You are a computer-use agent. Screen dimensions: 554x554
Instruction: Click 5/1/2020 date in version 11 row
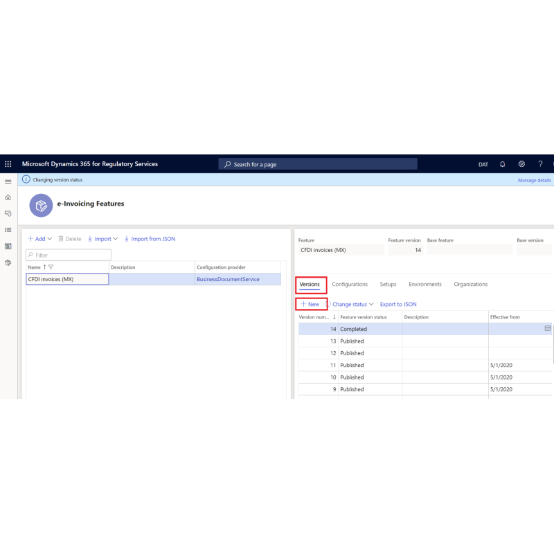[x=501, y=365]
